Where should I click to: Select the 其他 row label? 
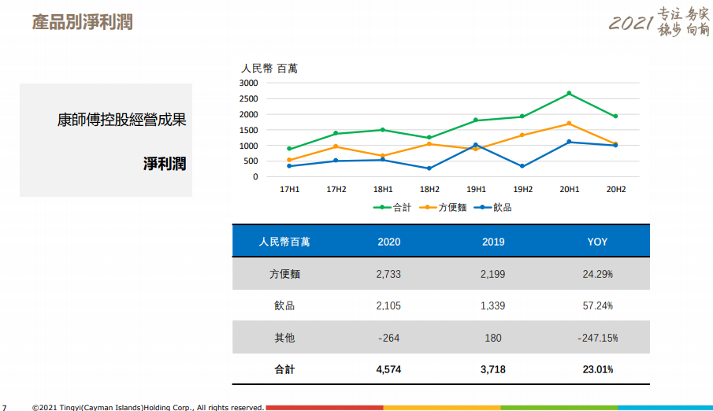284,338
